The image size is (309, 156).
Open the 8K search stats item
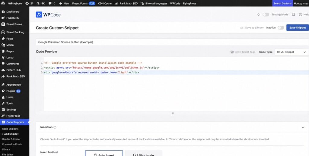pos(41,3)
